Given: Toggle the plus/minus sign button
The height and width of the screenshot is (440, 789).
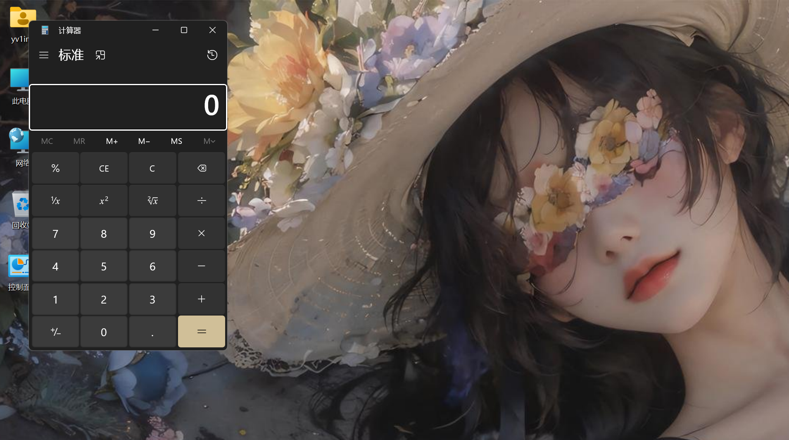Looking at the screenshot, I should coord(55,332).
